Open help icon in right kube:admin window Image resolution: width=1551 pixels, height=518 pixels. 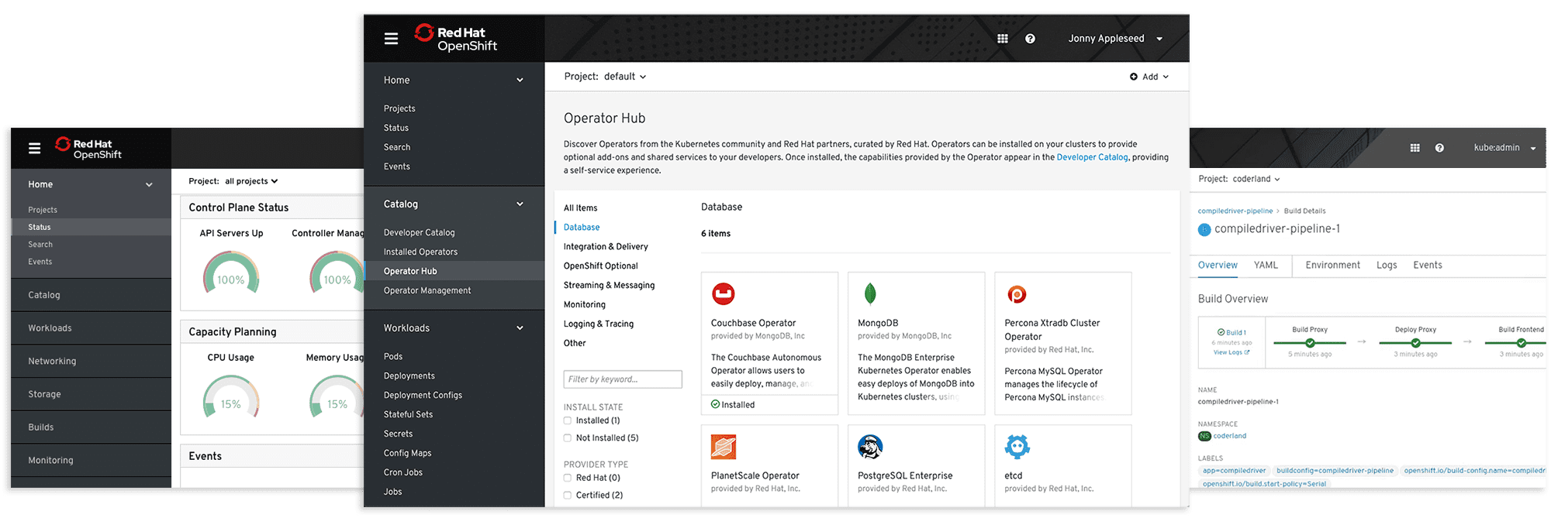coord(1439,148)
